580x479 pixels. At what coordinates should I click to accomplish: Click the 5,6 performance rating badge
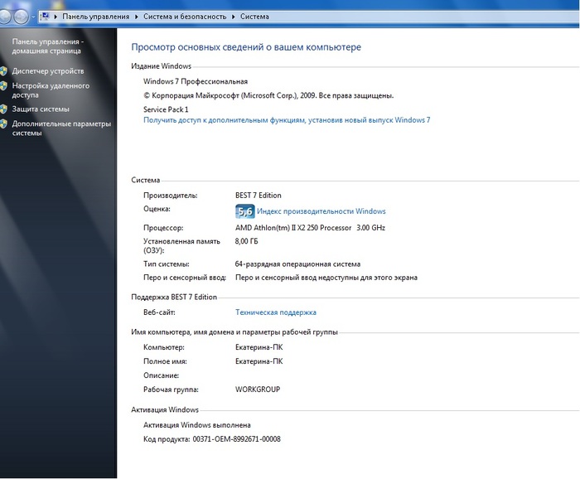tap(244, 211)
